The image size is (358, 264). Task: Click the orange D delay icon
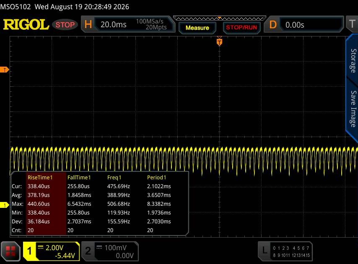tap(273, 24)
